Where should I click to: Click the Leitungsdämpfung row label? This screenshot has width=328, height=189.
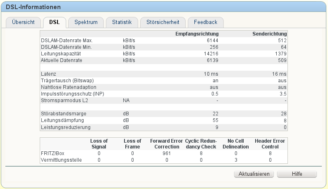tap(62, 120)
